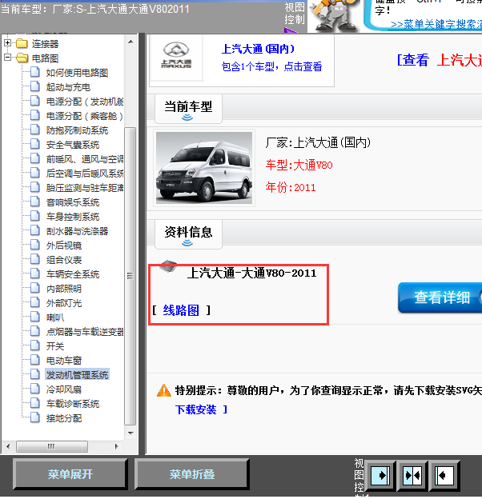Select 胎压监测与驻车距离 item

(85, 188)
